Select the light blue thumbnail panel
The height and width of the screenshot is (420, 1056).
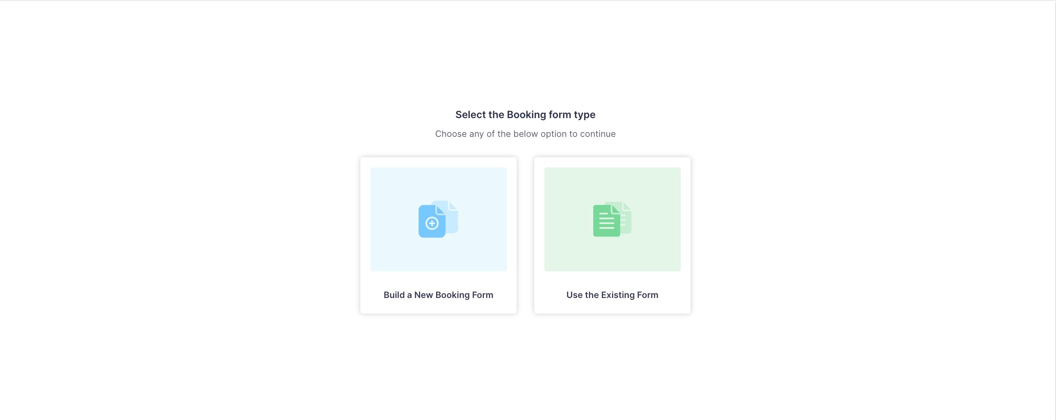(x=439, y=219)
